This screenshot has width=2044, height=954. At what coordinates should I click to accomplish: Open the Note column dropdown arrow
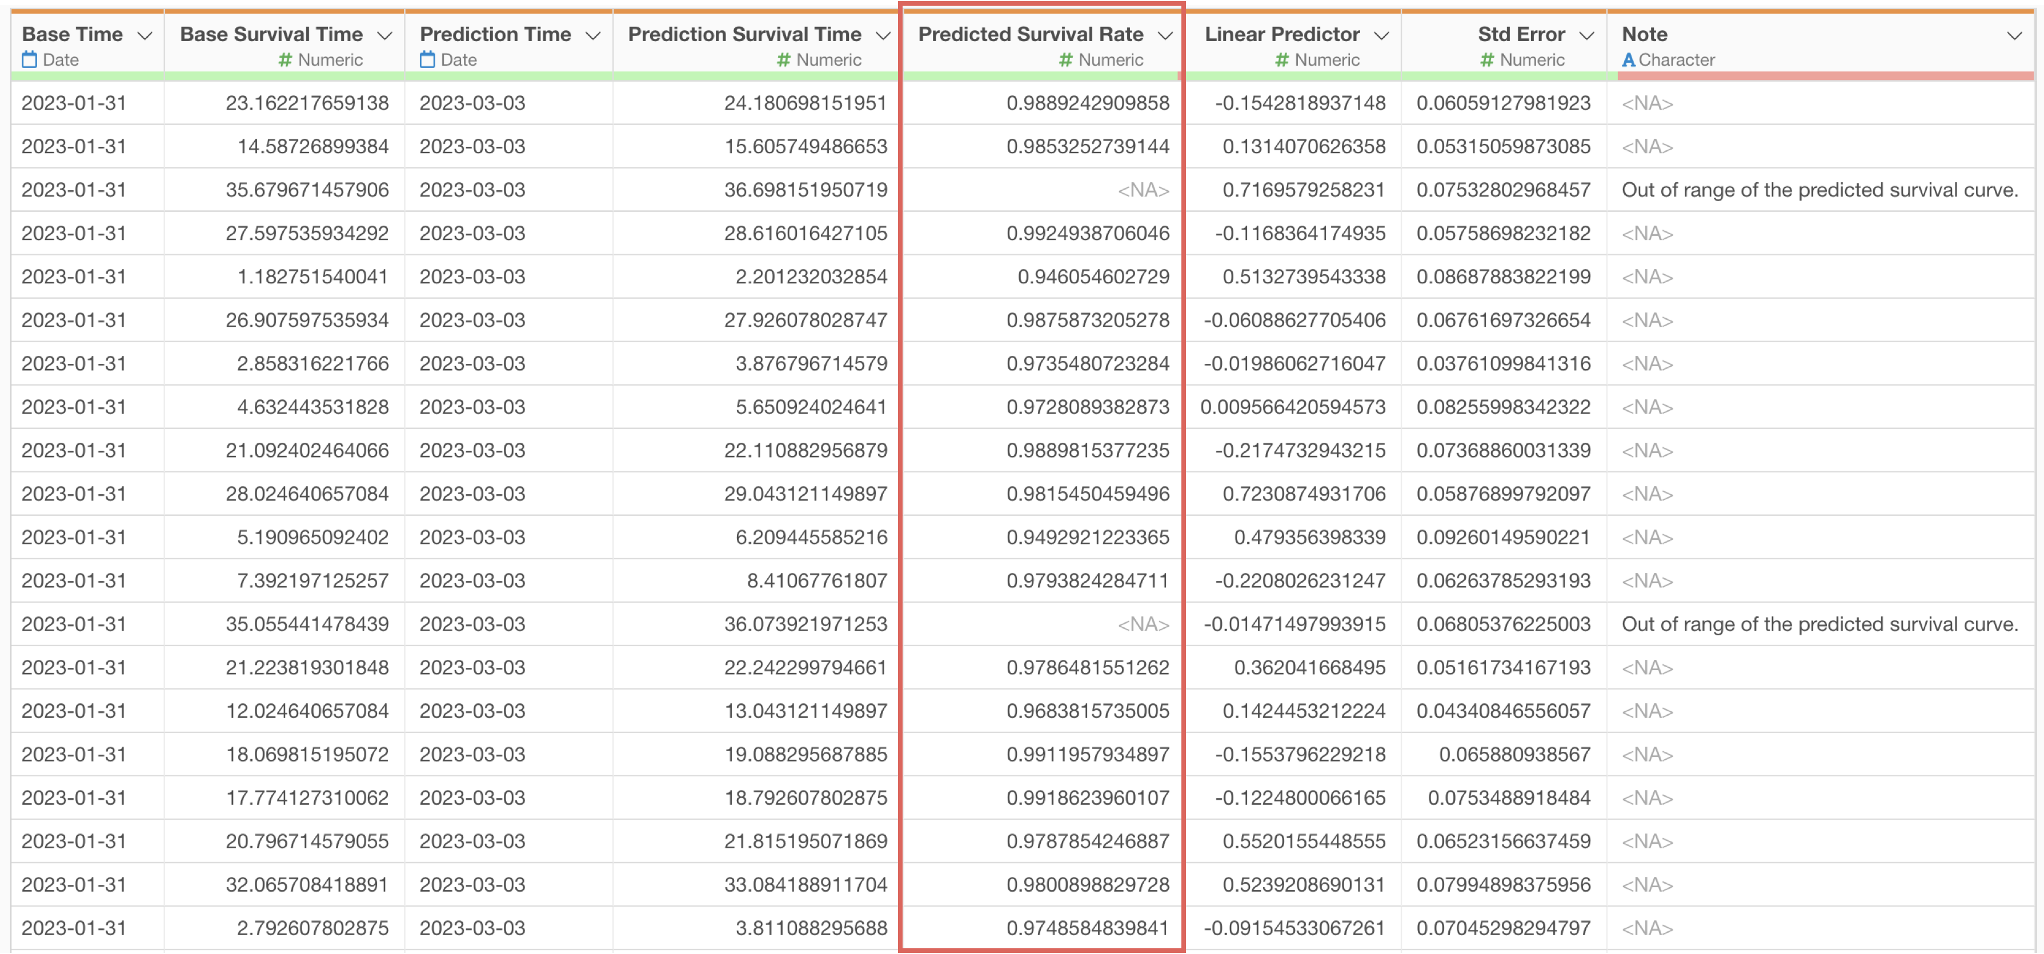pos(2014,36)
